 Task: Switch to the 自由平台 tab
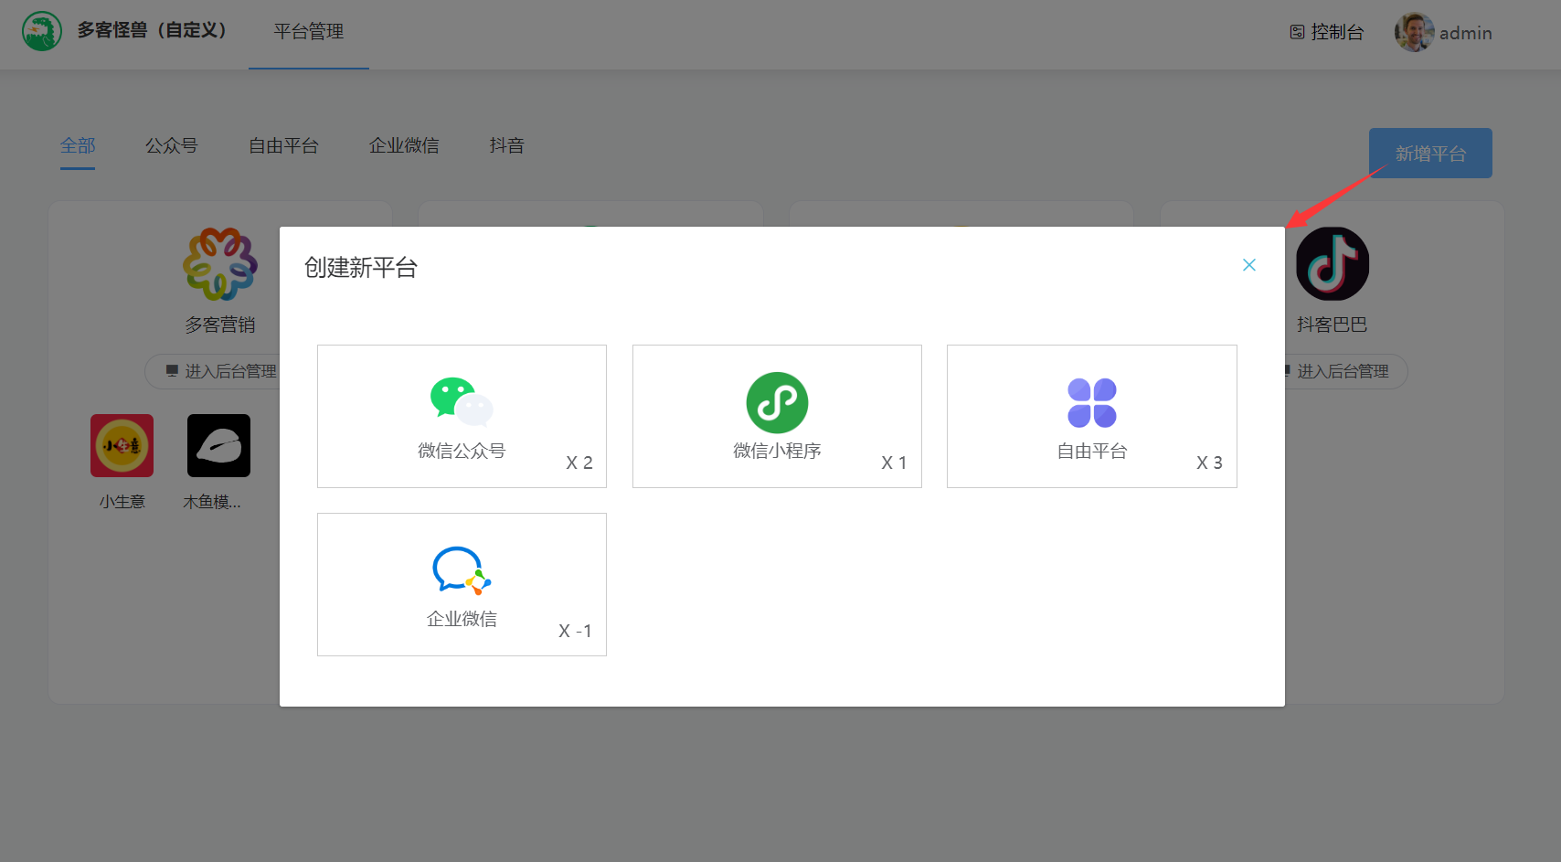(x=283, y=145)
